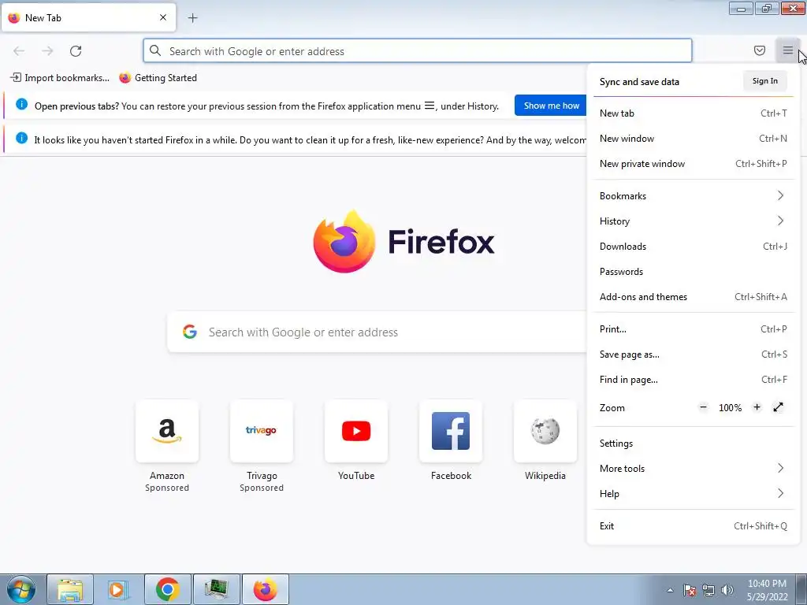The width and height of the screenshot is (807, 605).
Task: Select Sync and save data
Action: 638,82
